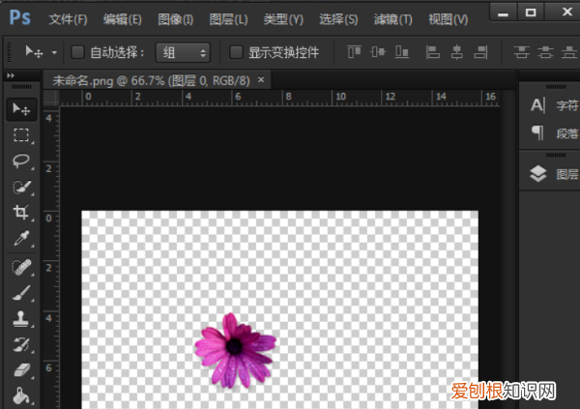The height and width of the screenshot is (409, 580).
Task: Select the Rectangular Marquee tool
Action: (21, 135)
